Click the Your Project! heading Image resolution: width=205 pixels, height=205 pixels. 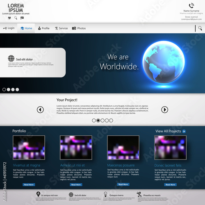pos(67,100)
